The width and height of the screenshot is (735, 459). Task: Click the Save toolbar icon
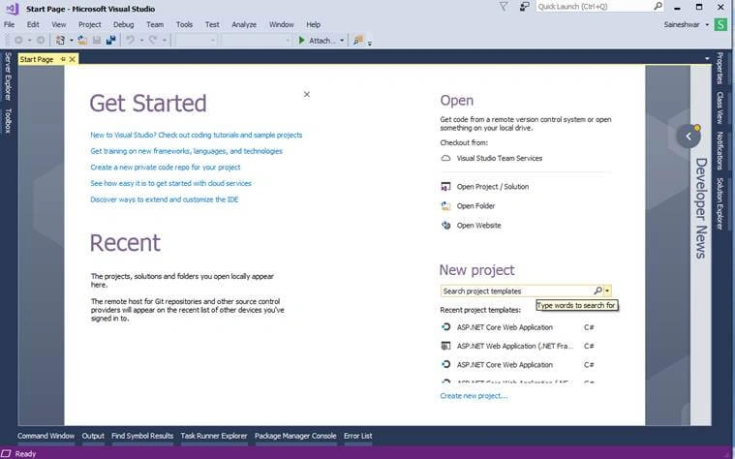[97, 41]
